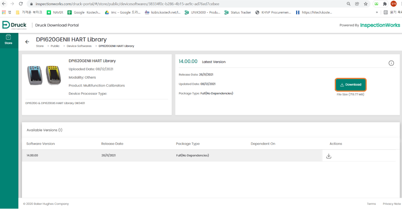
Task: Click the Available Versions (1) heading
Action: [45, 130]
